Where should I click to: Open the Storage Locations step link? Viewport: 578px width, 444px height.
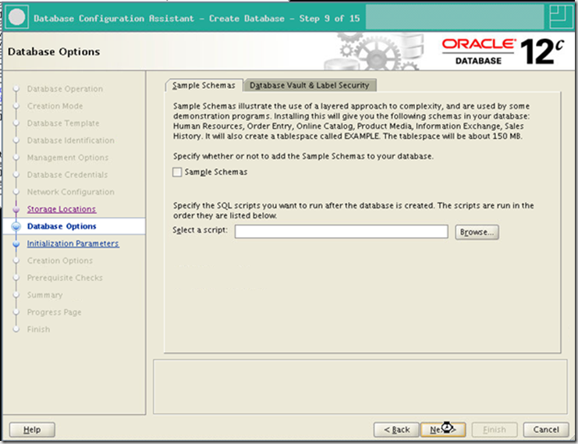[62, 209]
